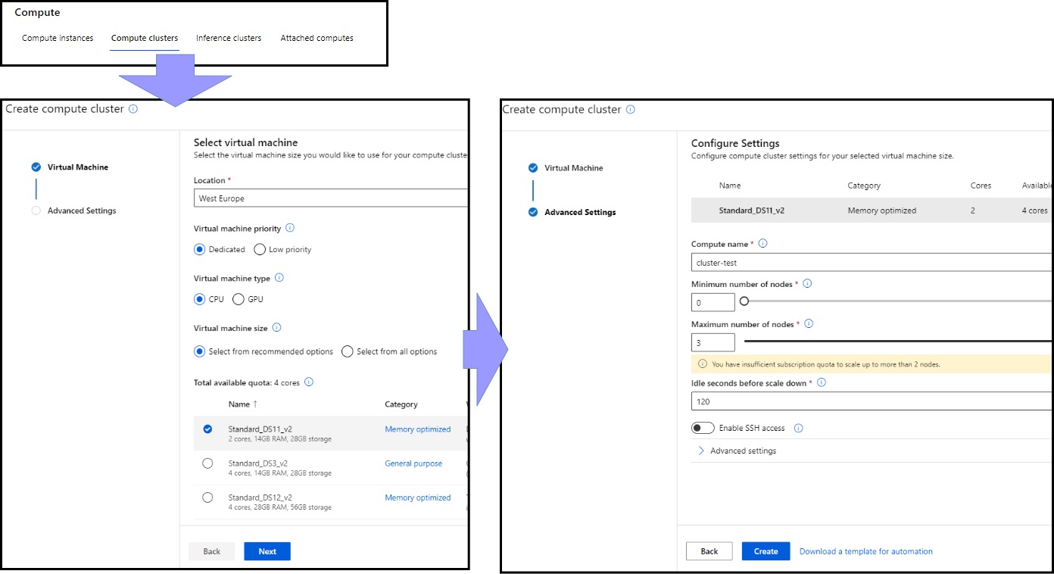Select Virtual Machine step in left wizard
Screen dimensions: 1054x574
click(x=70, y=167)
